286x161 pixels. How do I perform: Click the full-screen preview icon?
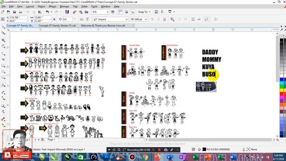pos(113,12)
